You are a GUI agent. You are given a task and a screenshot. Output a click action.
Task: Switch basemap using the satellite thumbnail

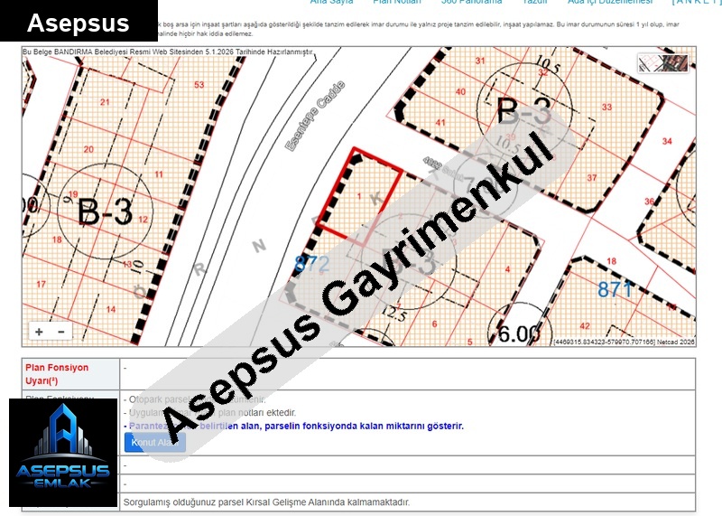663,62
